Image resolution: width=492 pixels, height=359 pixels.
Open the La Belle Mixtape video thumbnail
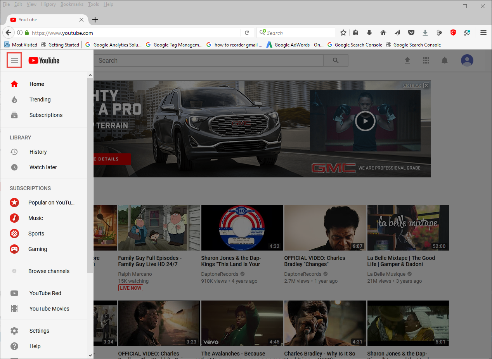[x=408, y=228]
